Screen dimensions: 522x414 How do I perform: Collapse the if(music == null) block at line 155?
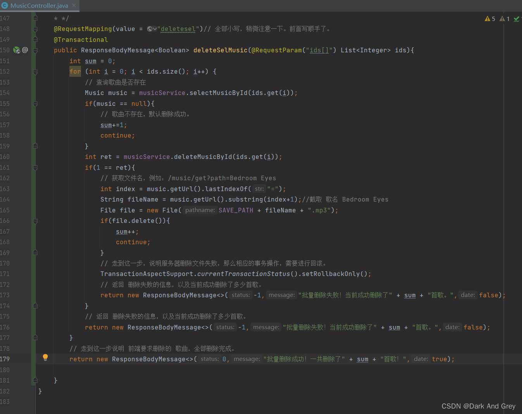35,104
